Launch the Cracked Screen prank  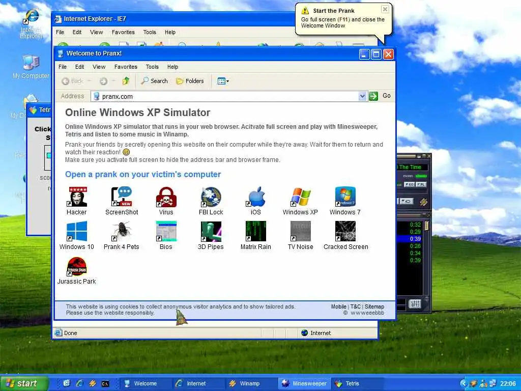[x=345, y=231]
